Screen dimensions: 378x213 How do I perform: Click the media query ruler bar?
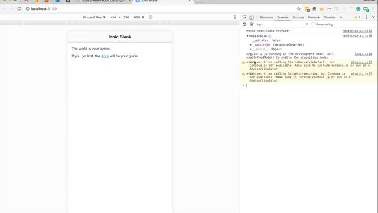119,23
